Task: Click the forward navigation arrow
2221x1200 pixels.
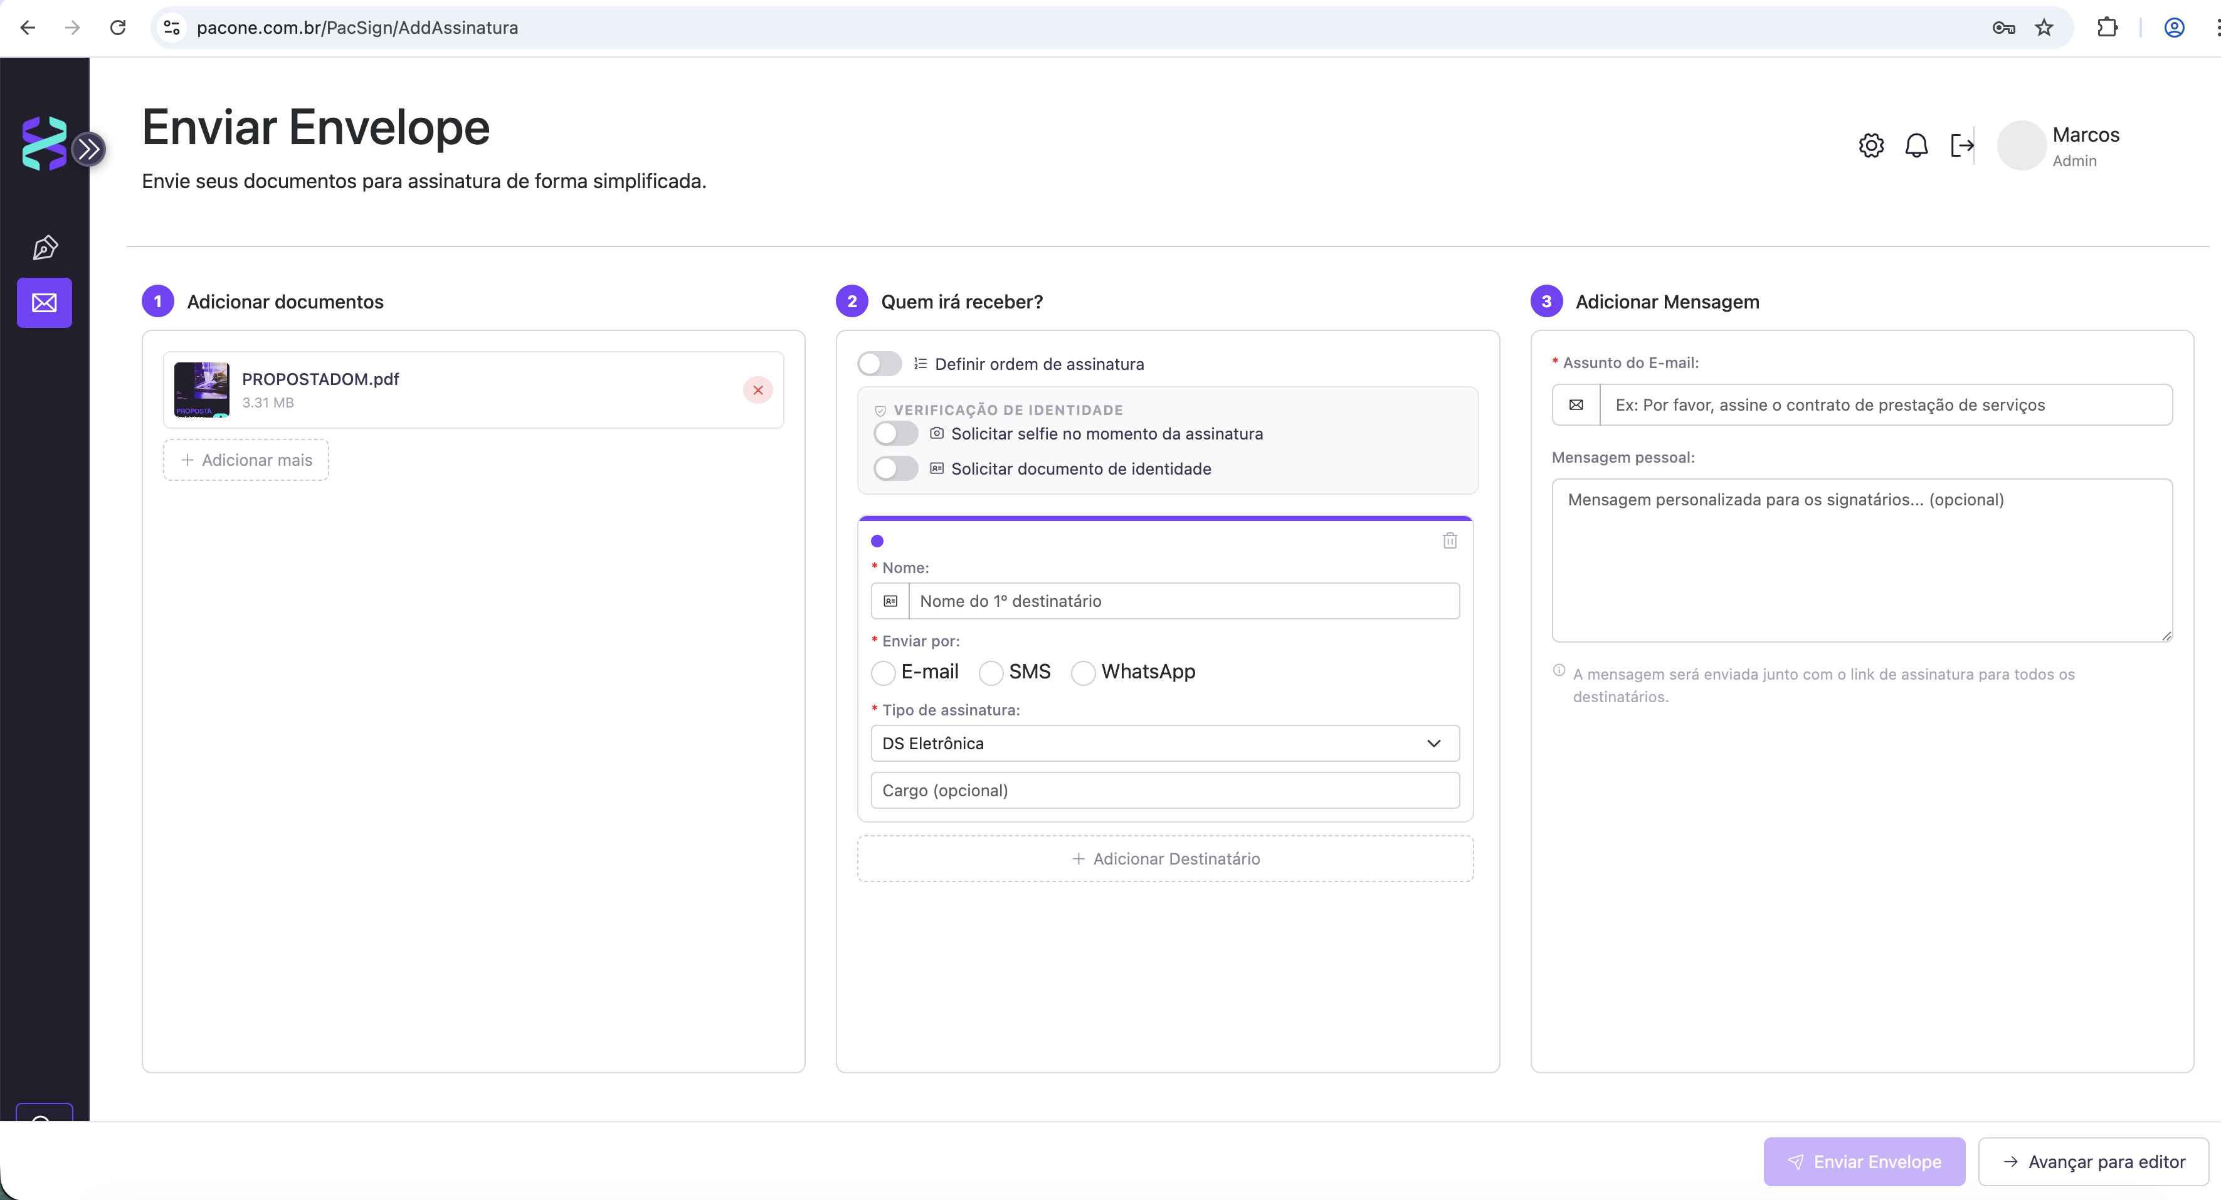Action: coord(73,28)
